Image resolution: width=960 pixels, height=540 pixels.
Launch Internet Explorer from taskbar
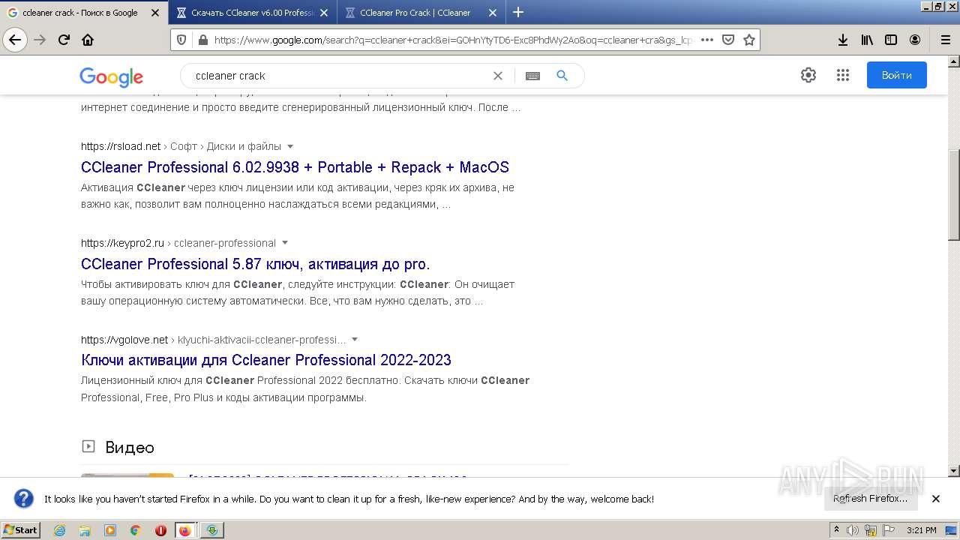click(x=59, y=530)
